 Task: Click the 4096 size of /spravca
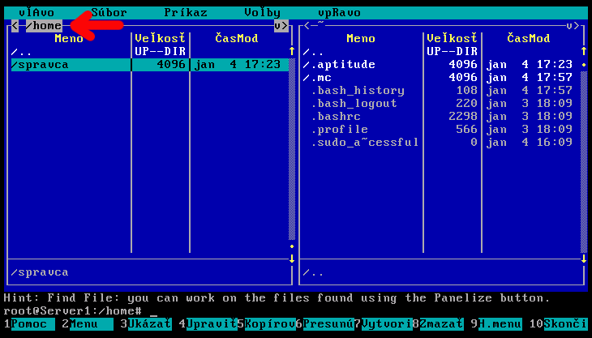pos(171,65)
